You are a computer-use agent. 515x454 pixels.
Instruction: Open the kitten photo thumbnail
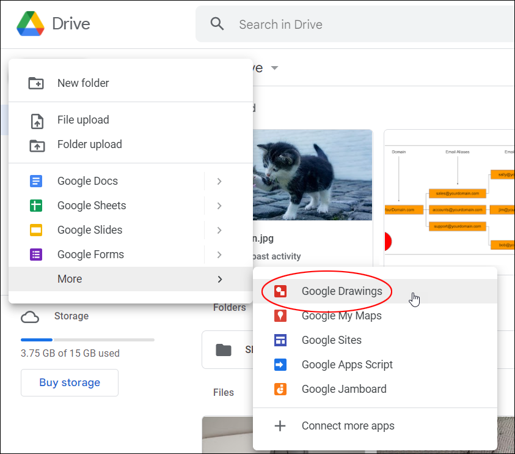pyautogui.click(x=312, y=175)
